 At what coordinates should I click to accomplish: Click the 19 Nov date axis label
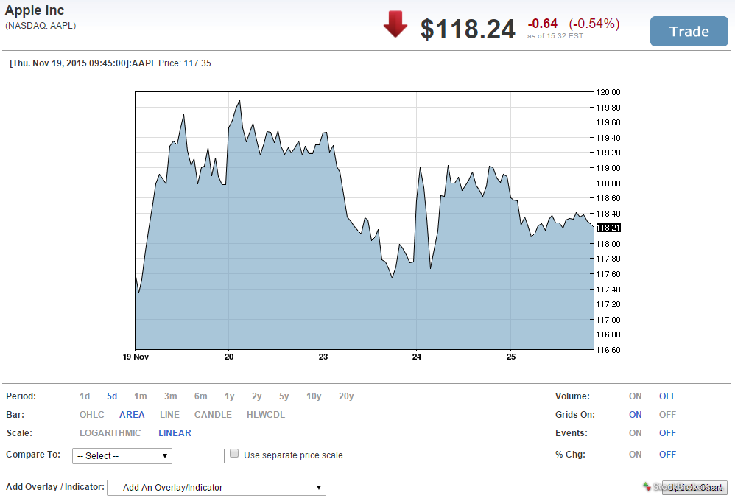pos(136,357)
